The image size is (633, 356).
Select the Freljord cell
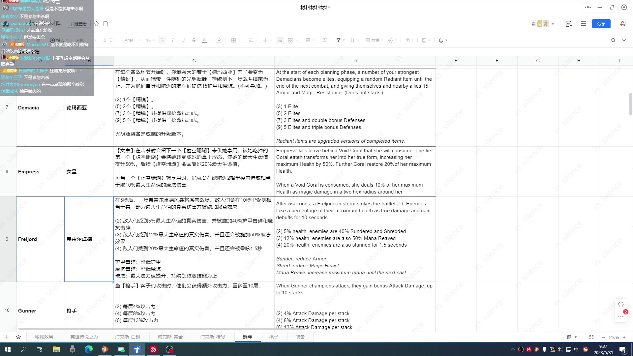41,239
